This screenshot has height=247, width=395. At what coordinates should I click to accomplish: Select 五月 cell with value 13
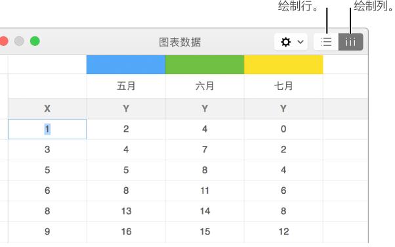pyautogui.click(x=126, y=211)
